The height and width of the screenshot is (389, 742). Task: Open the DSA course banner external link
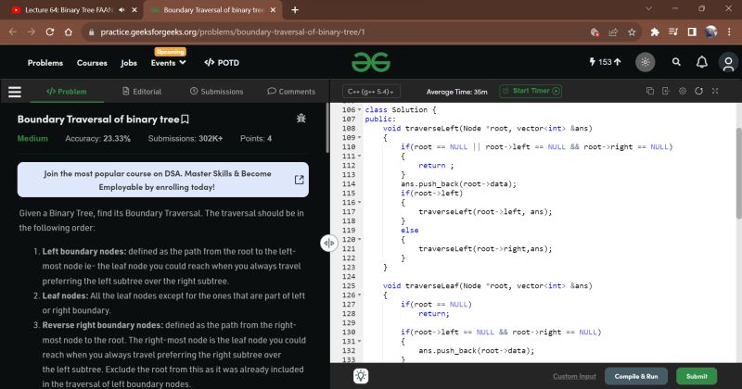[299, 180]
